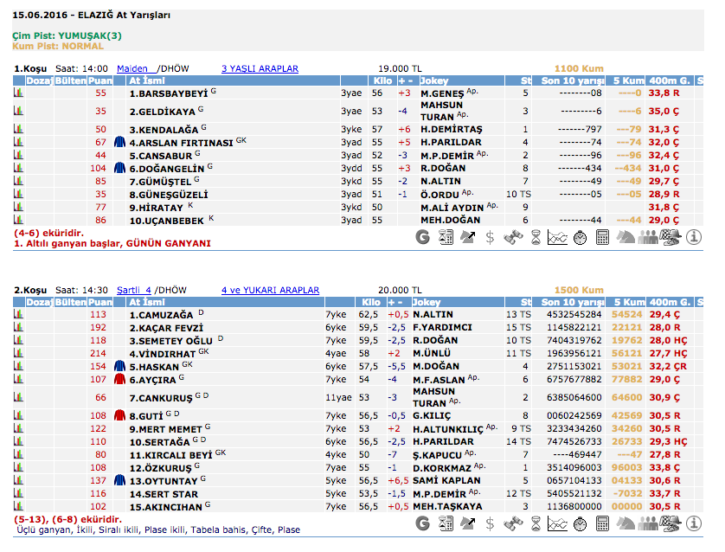Open the dollar sign icon under race 1

point(490,236)
